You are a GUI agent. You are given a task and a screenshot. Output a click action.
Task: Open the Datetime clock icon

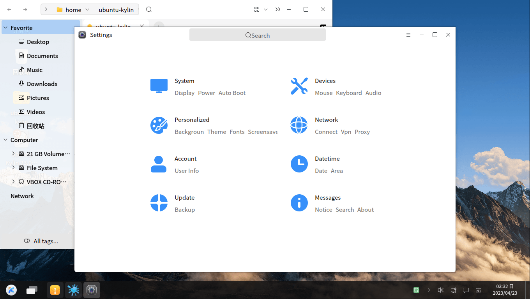click(x=299, y=164)
